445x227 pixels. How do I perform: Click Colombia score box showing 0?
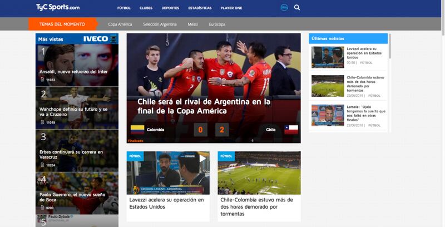(x=200, y=130)
